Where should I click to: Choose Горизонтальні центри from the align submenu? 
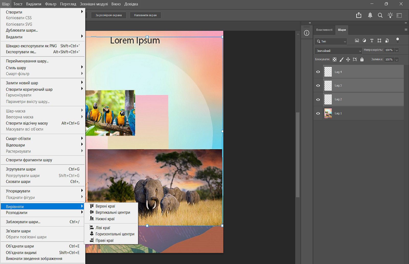tap(115, 234)
